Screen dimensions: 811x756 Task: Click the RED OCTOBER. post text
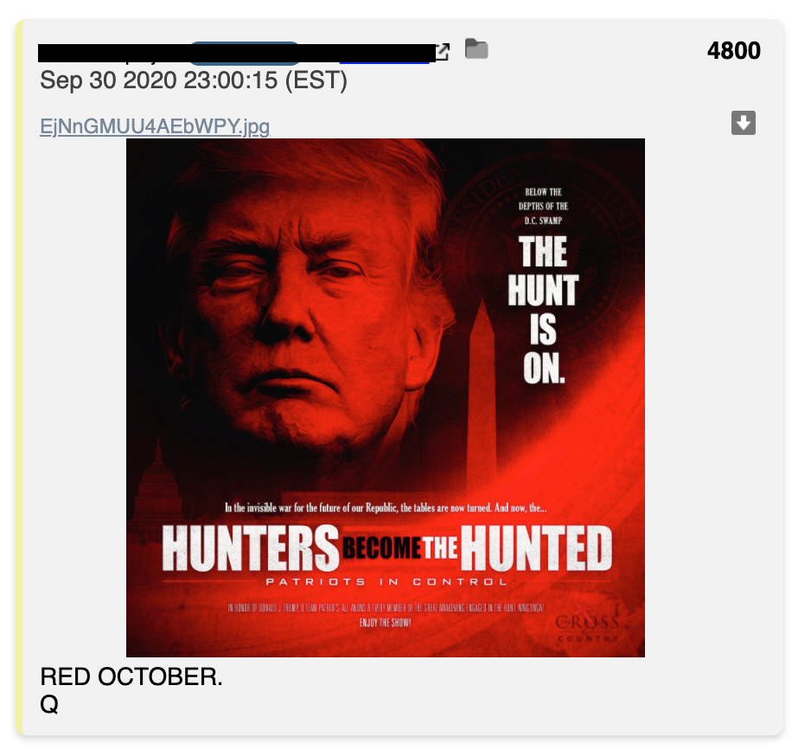click(x=131, y=676)
